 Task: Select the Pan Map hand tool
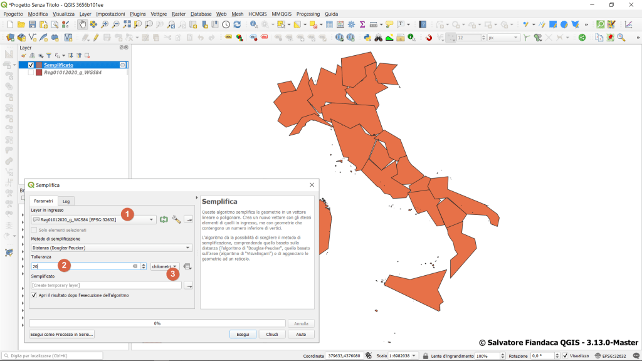82,24
